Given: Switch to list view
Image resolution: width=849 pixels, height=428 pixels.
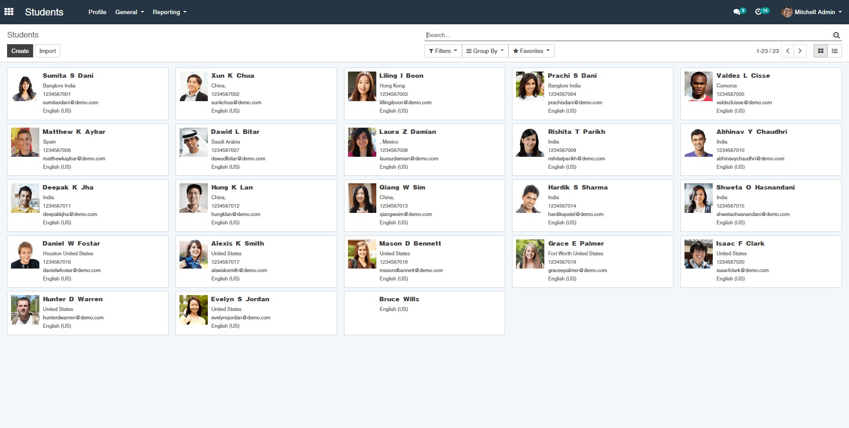Looking at the screenshot, I should 835,51.
